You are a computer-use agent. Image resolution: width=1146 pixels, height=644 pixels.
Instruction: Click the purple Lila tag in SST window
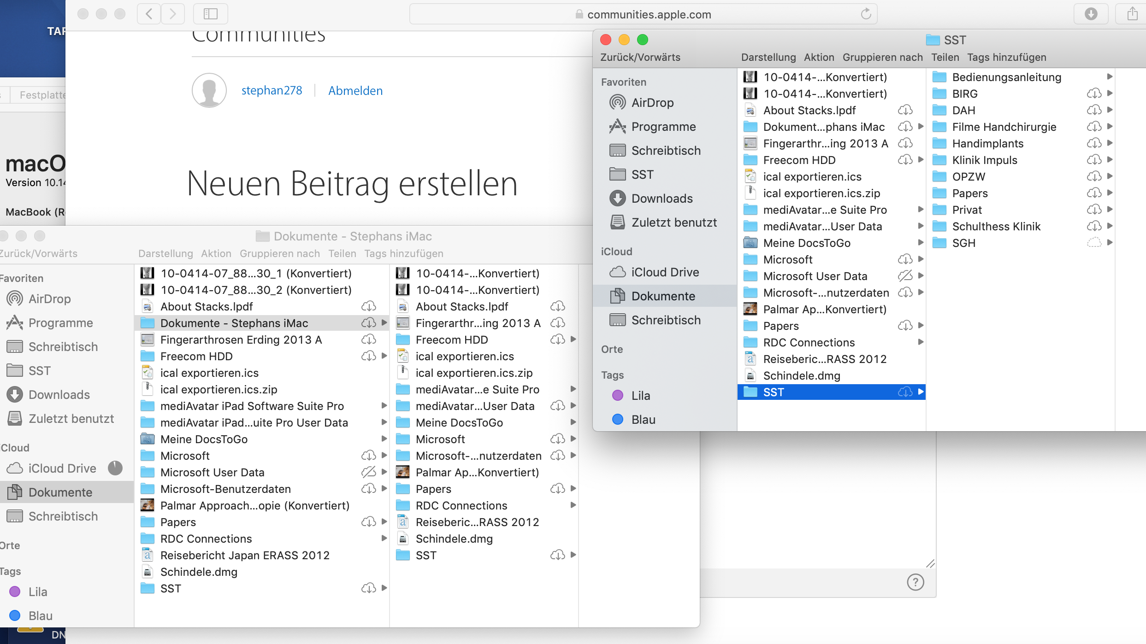pos(618,396)
